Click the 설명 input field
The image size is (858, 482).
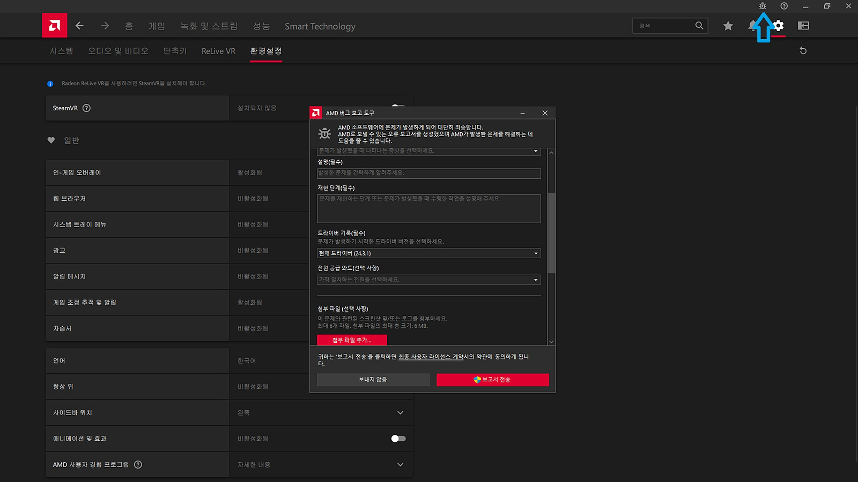(428, 174)
